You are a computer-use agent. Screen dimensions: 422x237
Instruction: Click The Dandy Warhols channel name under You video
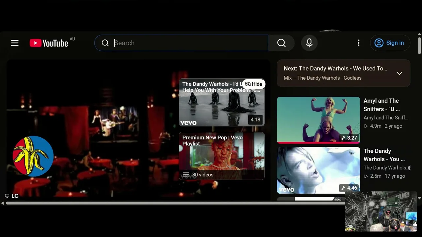point(386,168)
